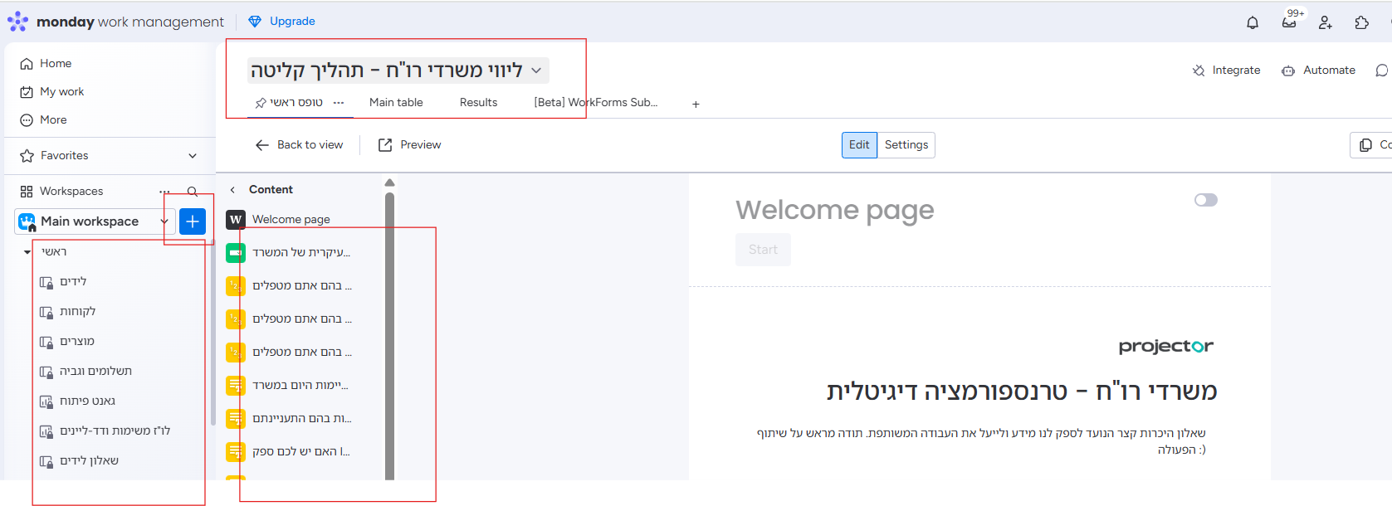Click the search icon in Workspaces
This screenshot has height=506, width=1392.
click(193, 192)
